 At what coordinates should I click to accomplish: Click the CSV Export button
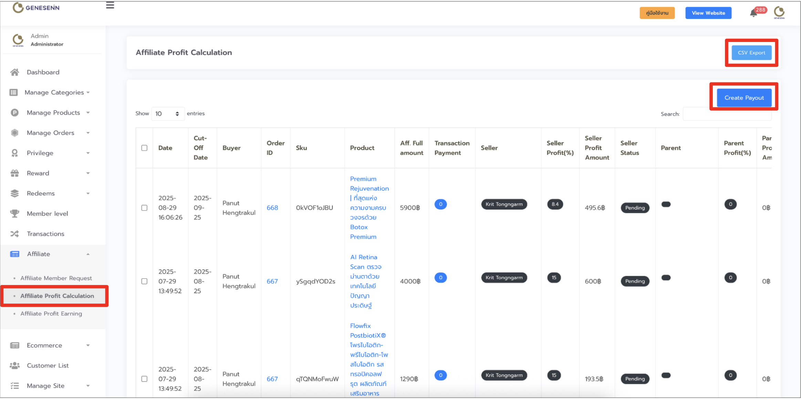(751, 53)
